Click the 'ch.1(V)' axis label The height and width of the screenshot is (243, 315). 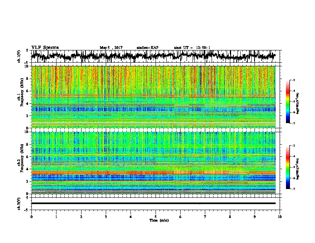click(x=19, y=56)
